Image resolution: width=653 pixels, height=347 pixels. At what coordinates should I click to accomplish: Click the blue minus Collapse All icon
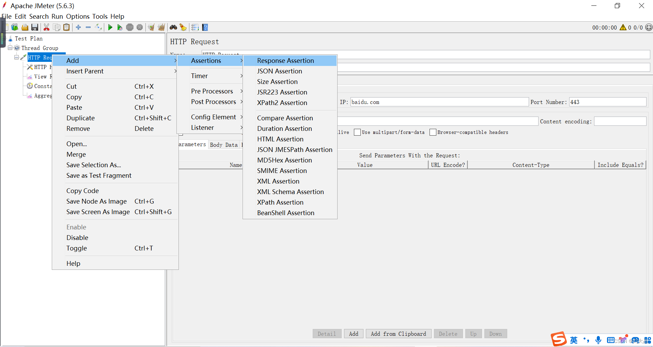click(x=88, y=28)
